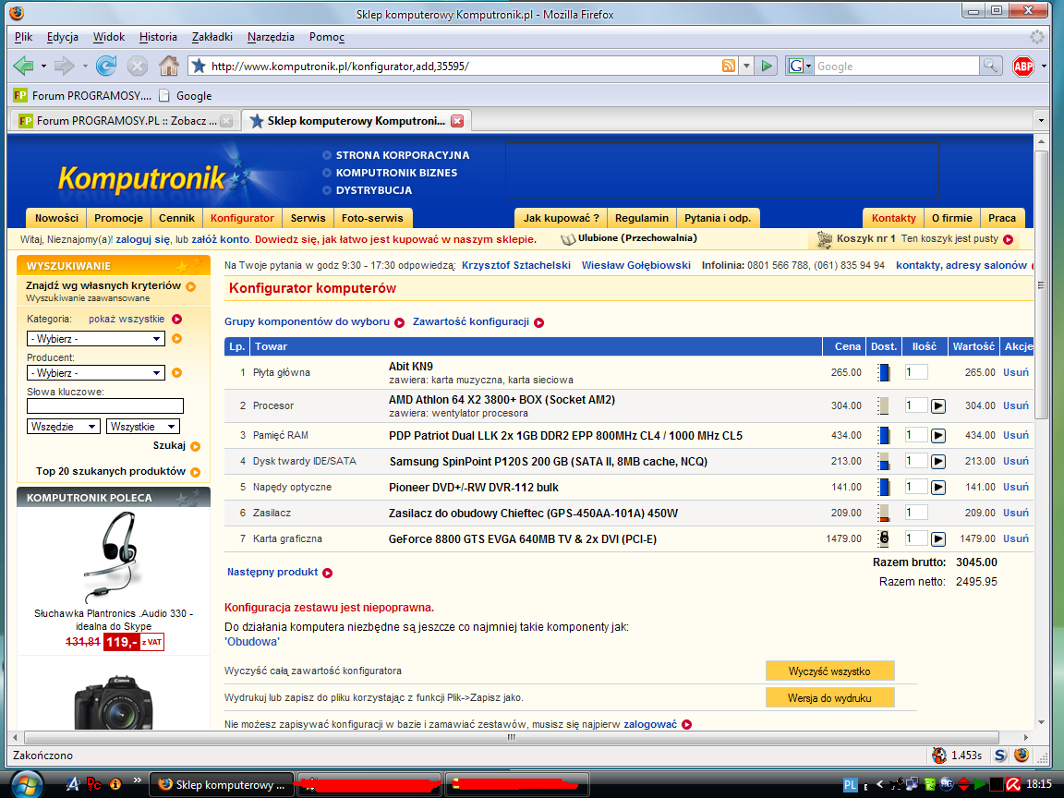
Task: Open the Forum PROGRAMOSY bookmark
Action: 82,96
